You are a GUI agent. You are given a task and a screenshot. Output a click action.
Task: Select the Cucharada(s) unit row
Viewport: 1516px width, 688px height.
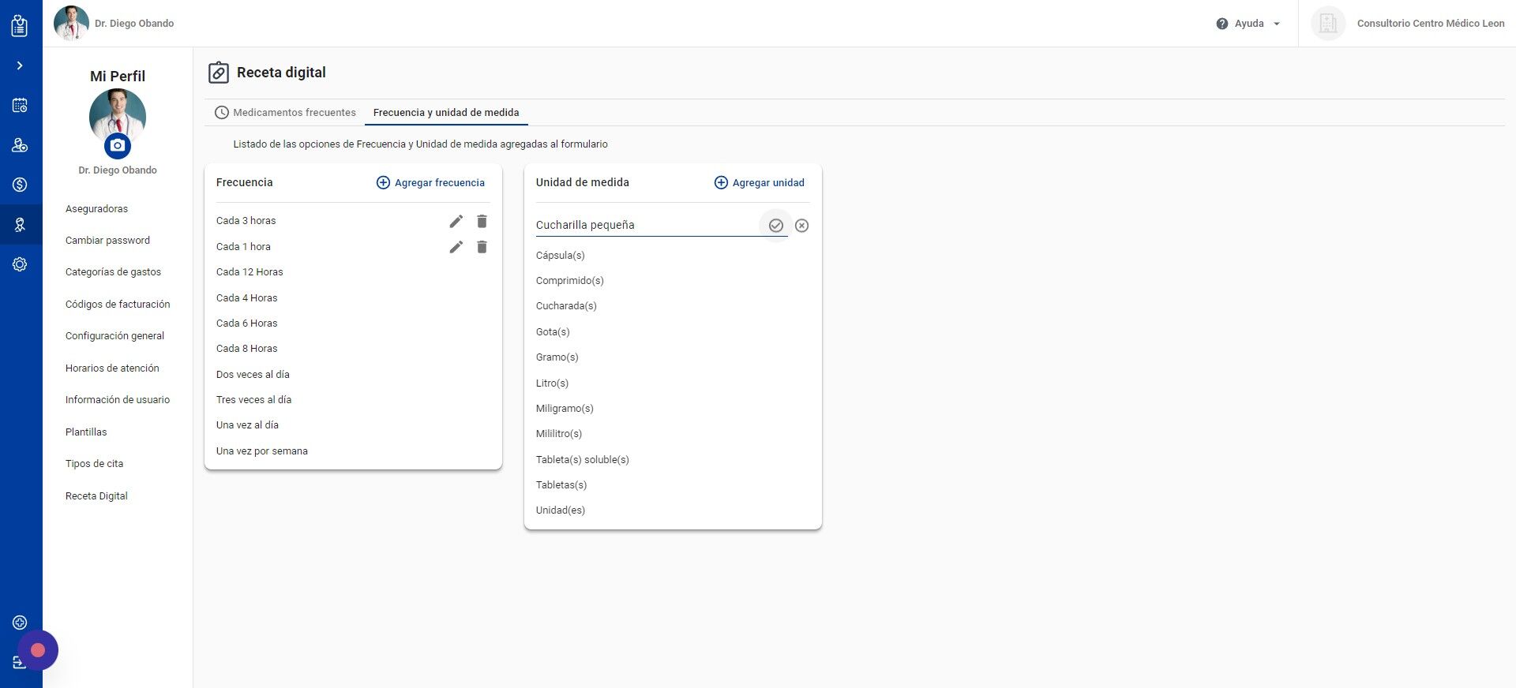673,306
